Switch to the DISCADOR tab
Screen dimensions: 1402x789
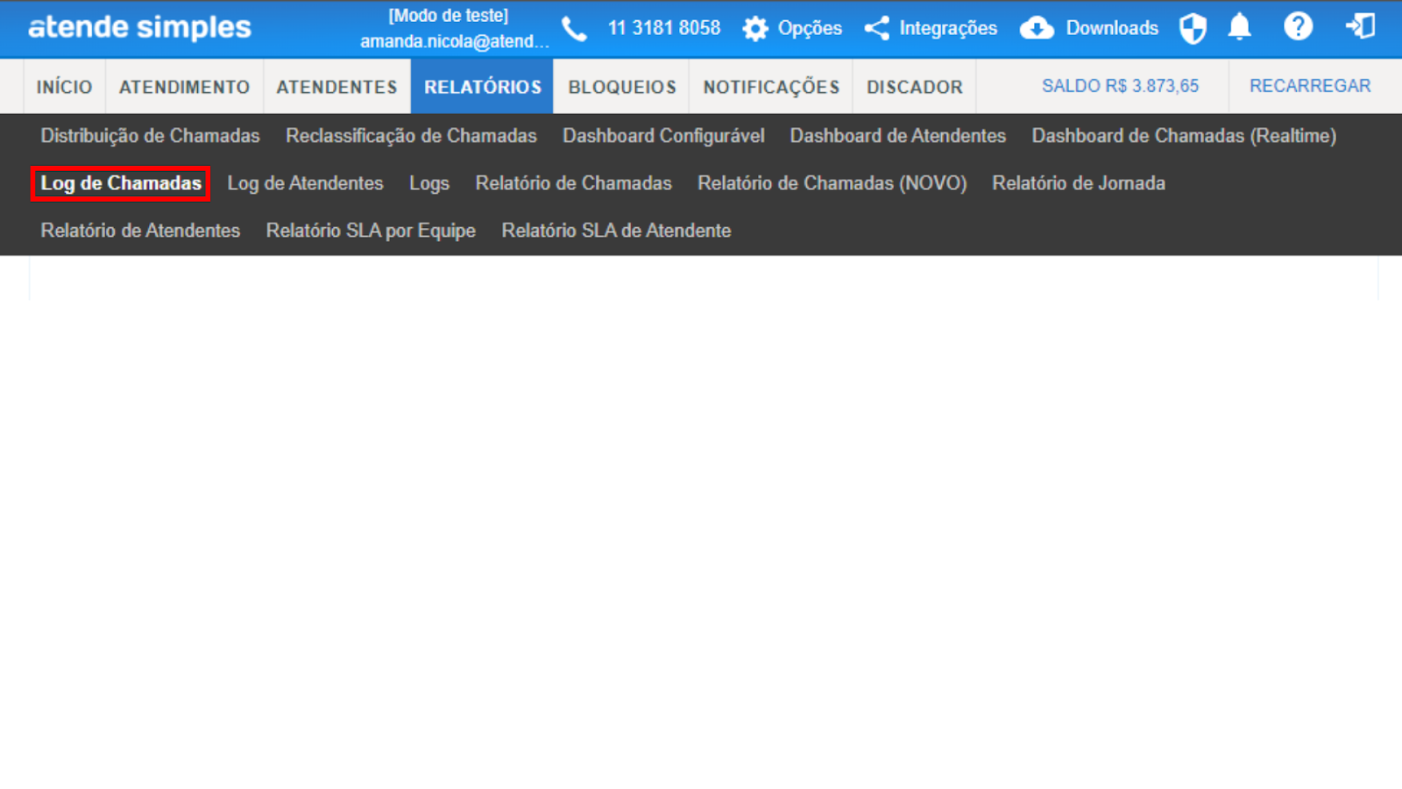(915, 87)
